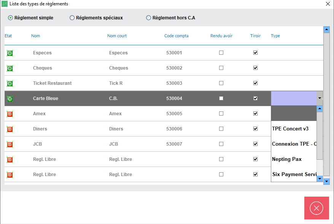The image size is (334, 224).
Task: Click the red cancel circle button
Action: pyautogui.click(x=317, y=208)
